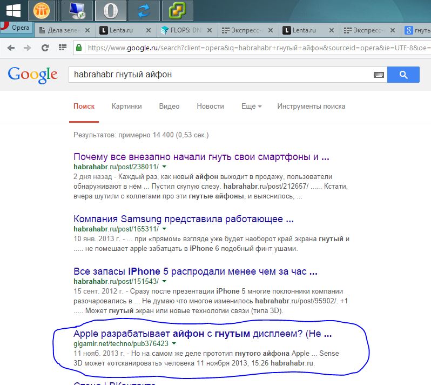Image resolution: width=431 pixels, height=385 pixels.
Task: Expand dropdown arrow next to habrahabr.ru/post/238011/
Action: click(x=164, y=167)
